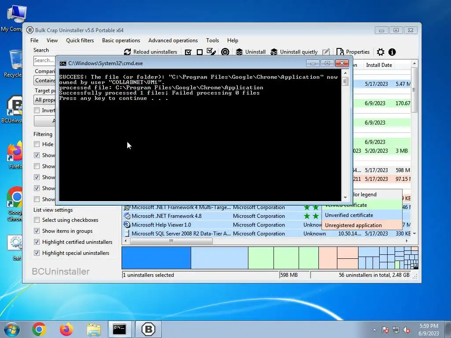Open the Contains comparison dropdown
The width and height of the screenshot is (451, 338).
pyautogui.click(x=45, y=81)
